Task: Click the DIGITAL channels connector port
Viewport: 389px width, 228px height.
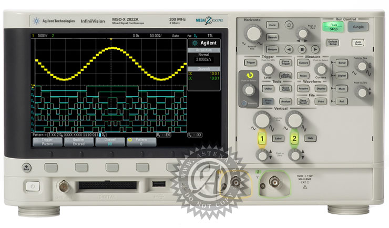Action: 108,185
